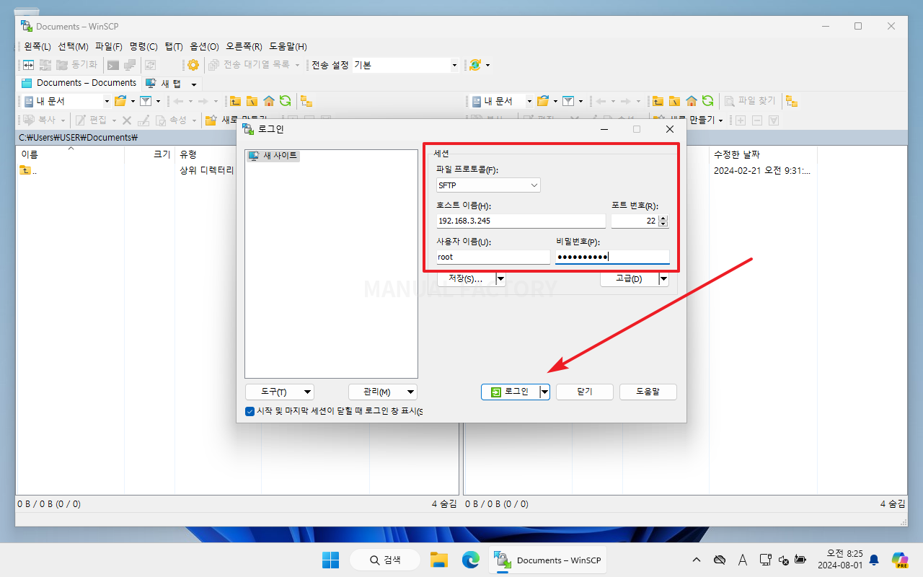Open the 선택(M) menu
Image resolution: width=923 pixels, height=577 pixels.
point(73,46)
